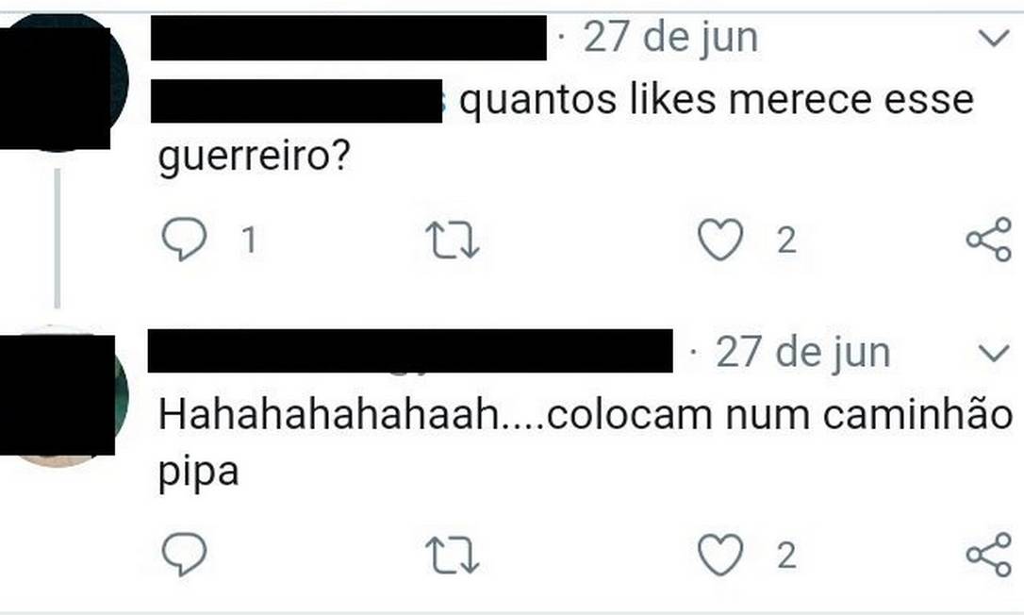Viewport: 1024px width, 615px height.
Task: Like the "quantos likes merece esse guerreiro" tweet
Action: (x=720, y=240)
